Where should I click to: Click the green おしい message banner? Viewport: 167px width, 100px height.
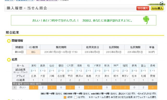coord(83,20)
